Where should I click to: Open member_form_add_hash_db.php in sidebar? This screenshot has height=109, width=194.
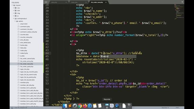coord(31,93)
